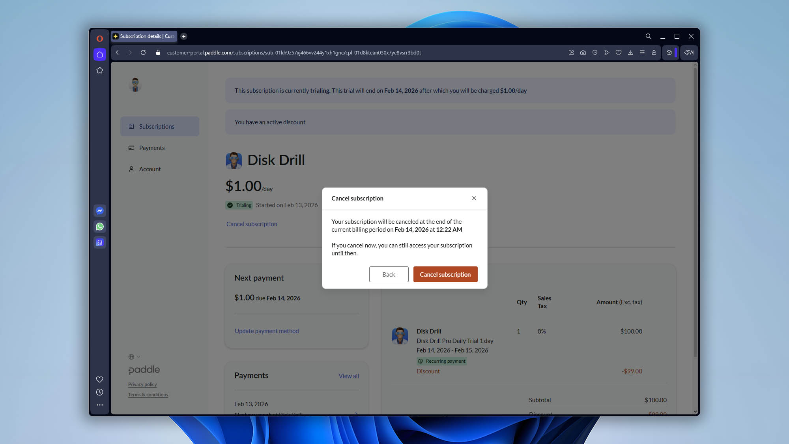
Task: Select Payments in the left menu
Action: point(151,148)
